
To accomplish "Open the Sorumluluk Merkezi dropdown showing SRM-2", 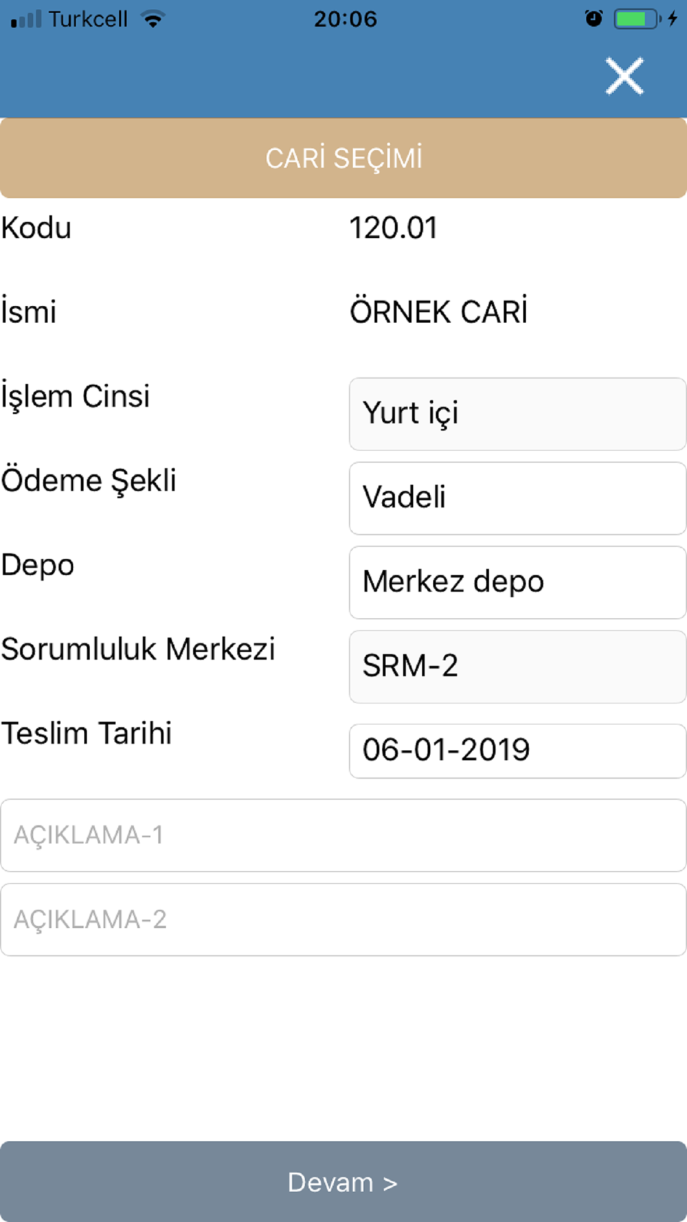I will tap(517, 667).
